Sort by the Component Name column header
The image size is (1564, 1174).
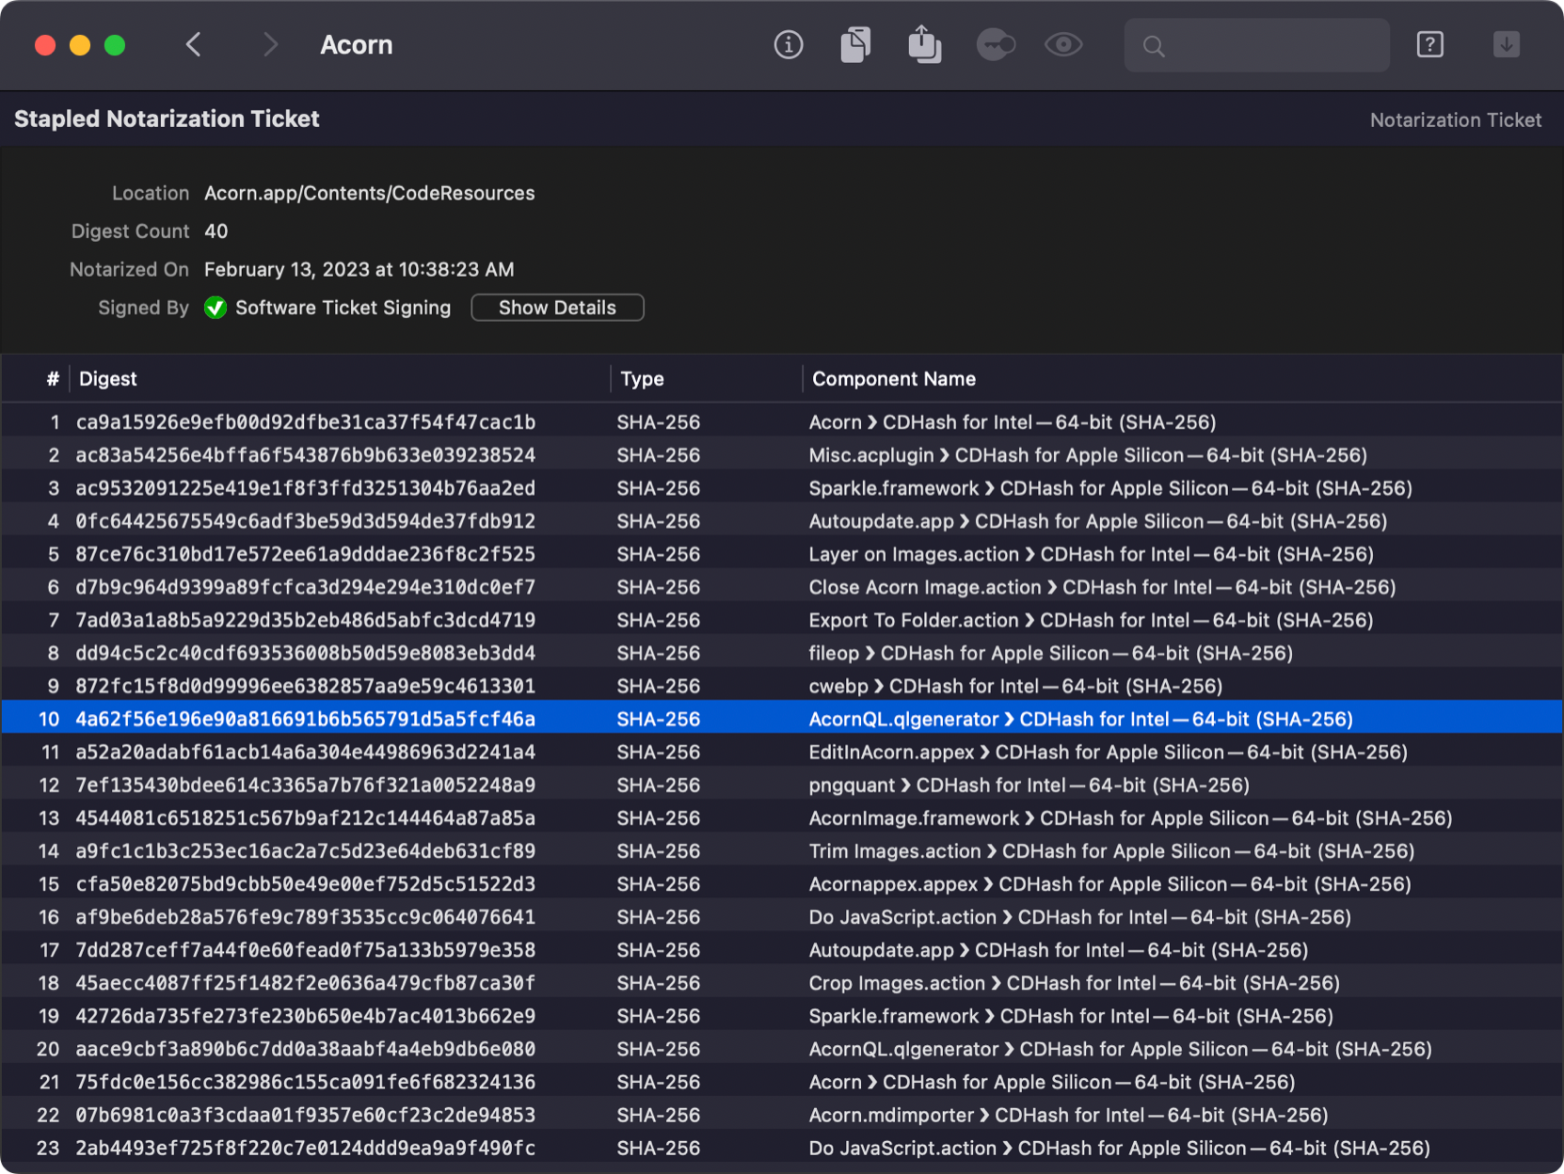pyautogui.click(x=893, y=379)
